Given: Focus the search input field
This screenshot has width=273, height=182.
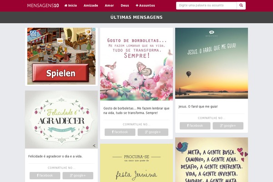Looking at the screenshot, I should (206, 5).
